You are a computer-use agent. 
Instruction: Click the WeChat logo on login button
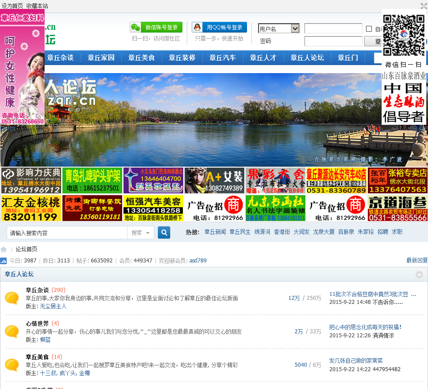point(136,27)
